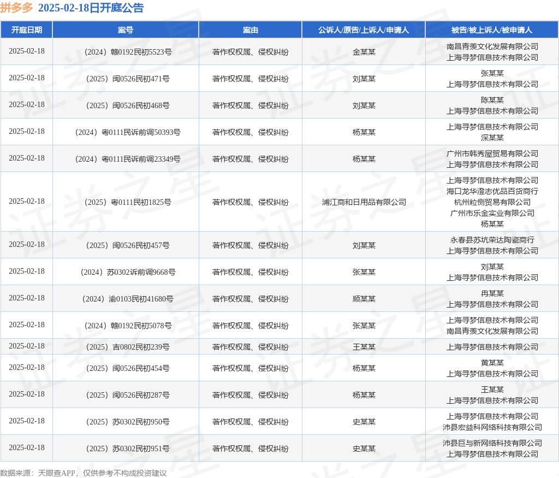Select case number (2025)闽0526民初471号
This screenshot has width=559, height=478.
point(128,79)
